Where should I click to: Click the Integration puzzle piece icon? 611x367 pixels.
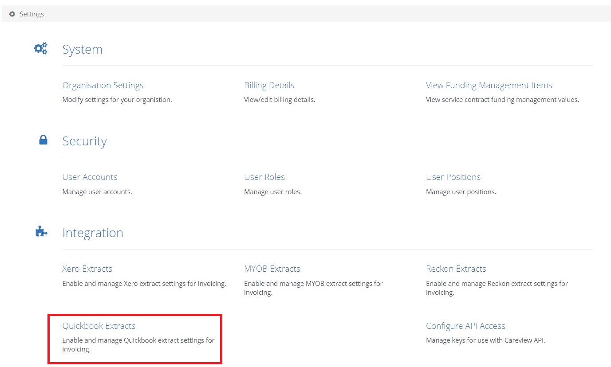(41, 231)
